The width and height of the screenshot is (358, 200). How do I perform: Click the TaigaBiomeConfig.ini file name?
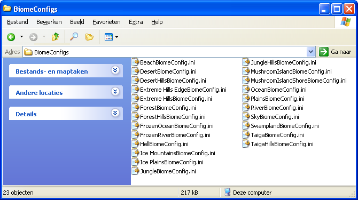[277, 135]
